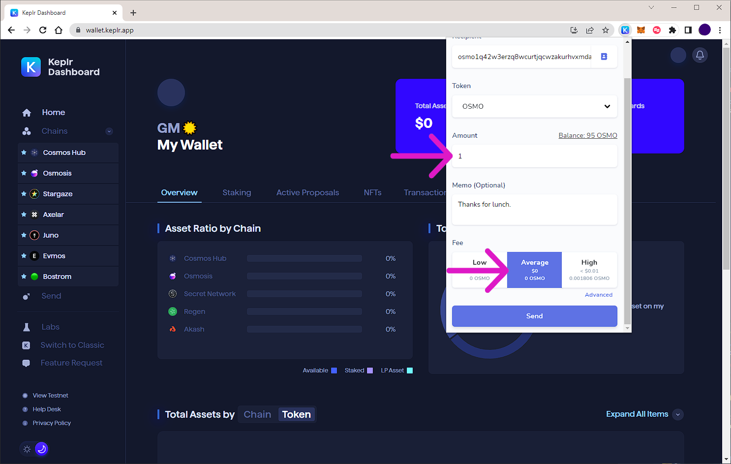Image resolution: width=731 pixels, height=464 pixels.
Task: Click the Expand All Items link
Action: pyautogui.click(x=637, y=414)
